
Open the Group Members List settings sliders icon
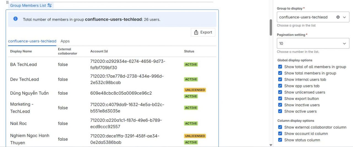50,5
